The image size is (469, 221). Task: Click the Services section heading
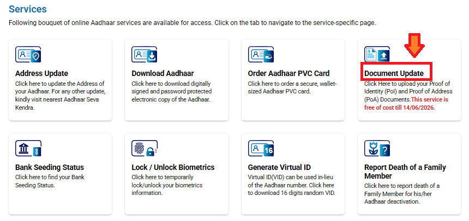click(28, 9)
